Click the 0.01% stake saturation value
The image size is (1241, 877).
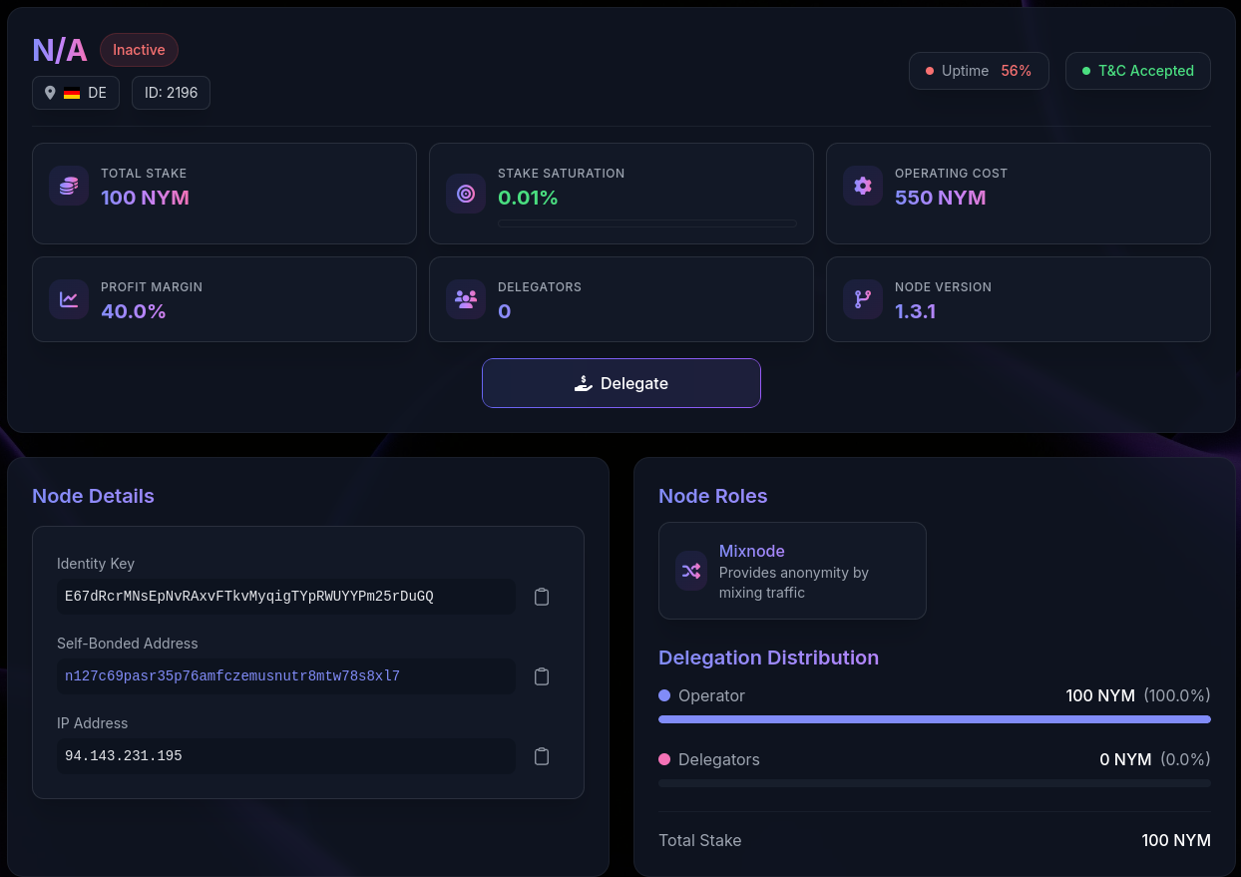tap(528, 198)
